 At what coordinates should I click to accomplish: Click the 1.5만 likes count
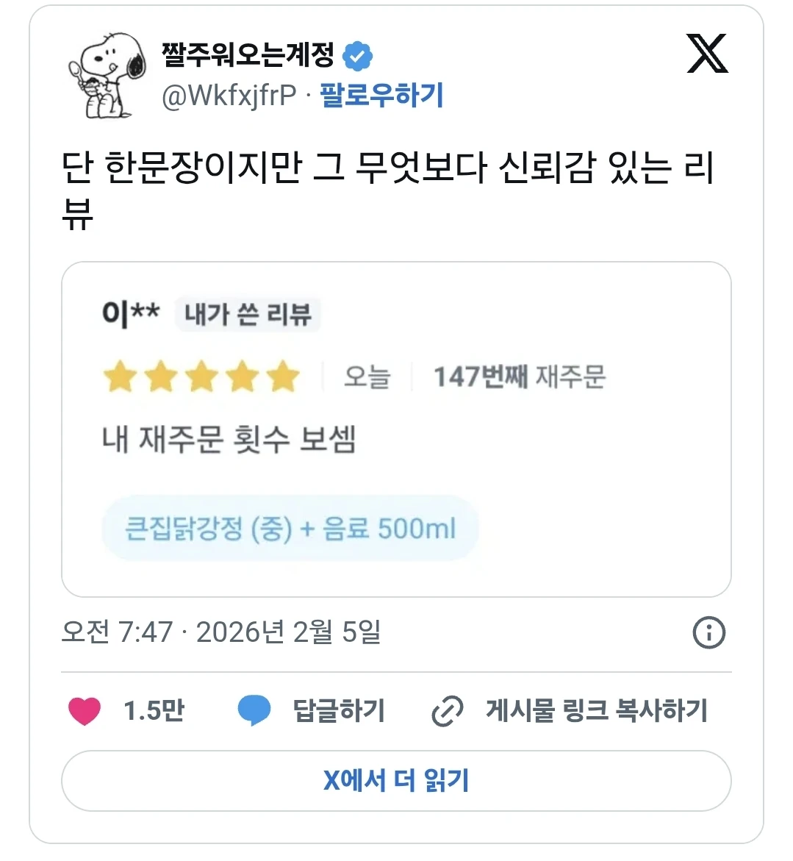tap(154, 710)
